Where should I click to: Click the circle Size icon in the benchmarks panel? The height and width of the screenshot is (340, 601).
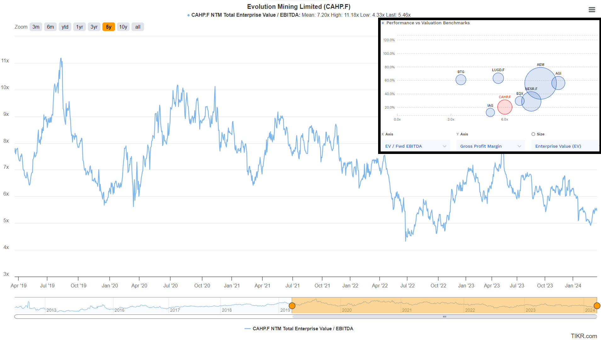pos(533,134)
